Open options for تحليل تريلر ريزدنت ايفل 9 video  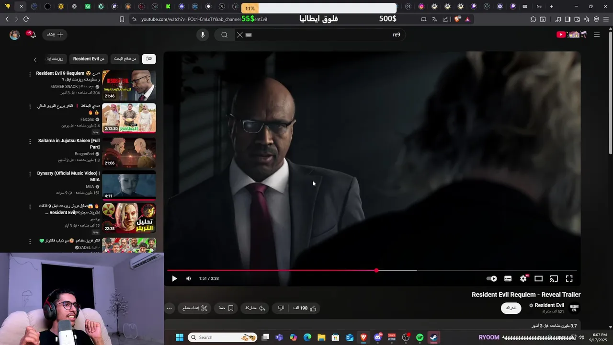point(30,207)
